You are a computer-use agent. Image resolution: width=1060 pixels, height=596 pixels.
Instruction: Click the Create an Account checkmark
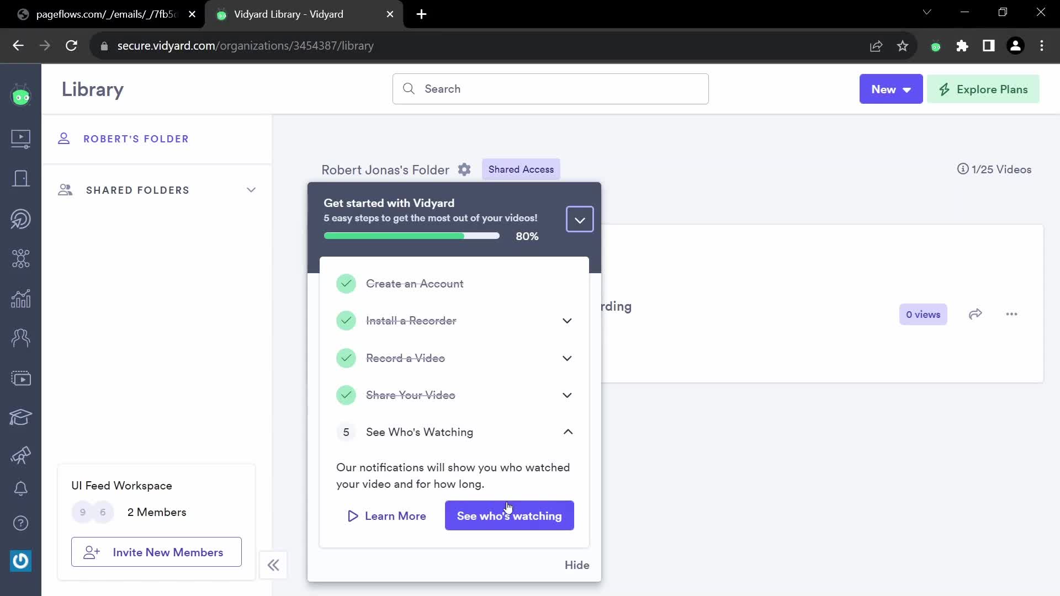click(346, 284)
